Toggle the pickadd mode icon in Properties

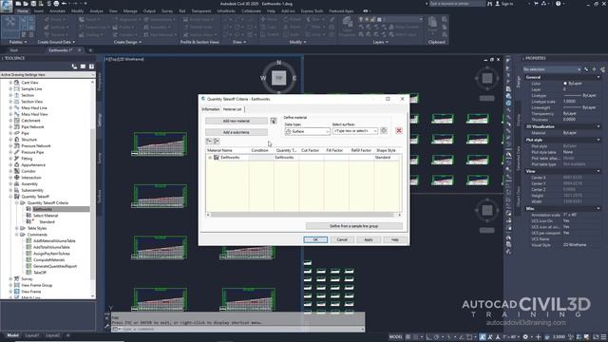pos(586,69)
